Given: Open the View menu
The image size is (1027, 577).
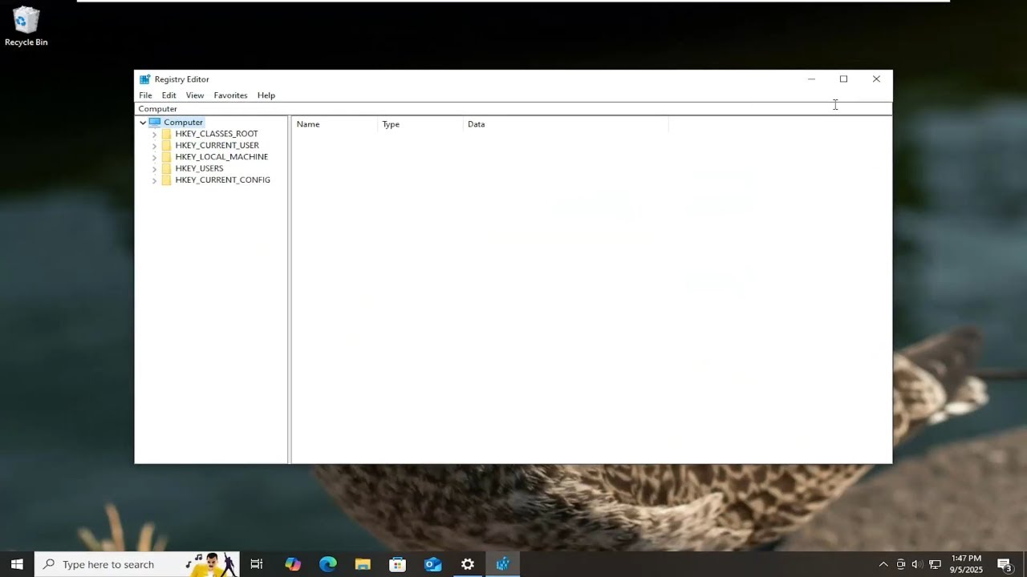Looking at the screenshot, I should click(195, 95).
